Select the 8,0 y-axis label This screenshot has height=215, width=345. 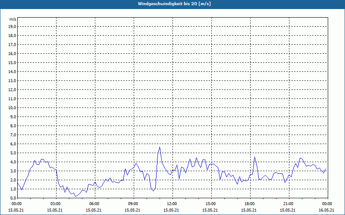[13, 126]
